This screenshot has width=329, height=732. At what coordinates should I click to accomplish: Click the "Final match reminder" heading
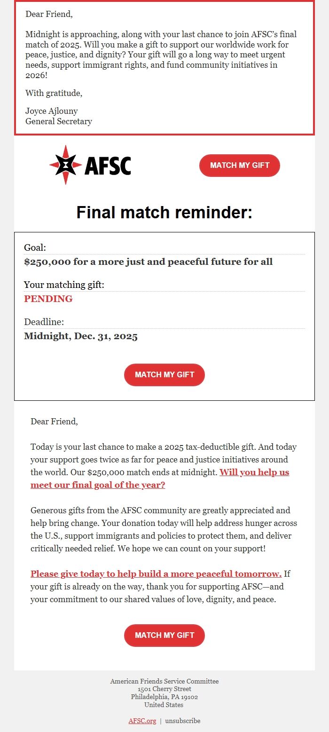tap(164, 212)
